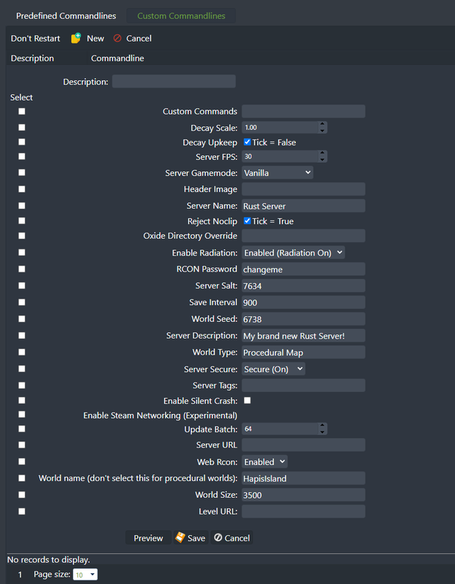
Task: Open the Server Gamemode Vanilla dropdown
Action: coord(278,172)
